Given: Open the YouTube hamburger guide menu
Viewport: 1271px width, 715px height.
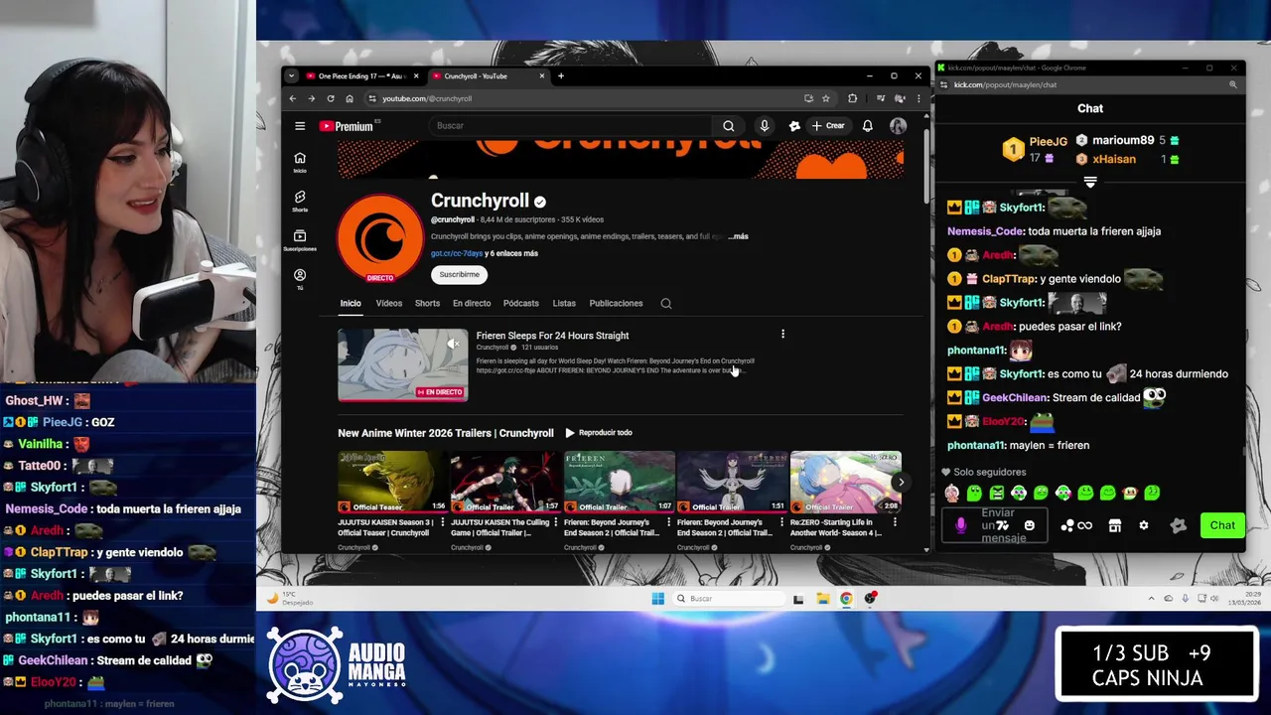Looking at the screenshot, I should click(x=300, y=126).
